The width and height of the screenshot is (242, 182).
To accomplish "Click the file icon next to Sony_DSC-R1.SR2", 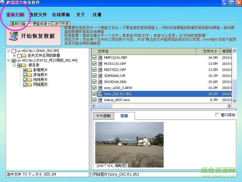I will coord(100,94).
